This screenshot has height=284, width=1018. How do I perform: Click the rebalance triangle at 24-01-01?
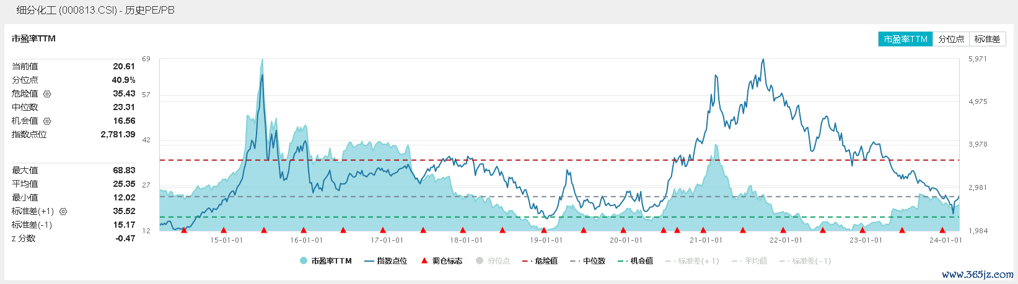click(x=942, y=230)
